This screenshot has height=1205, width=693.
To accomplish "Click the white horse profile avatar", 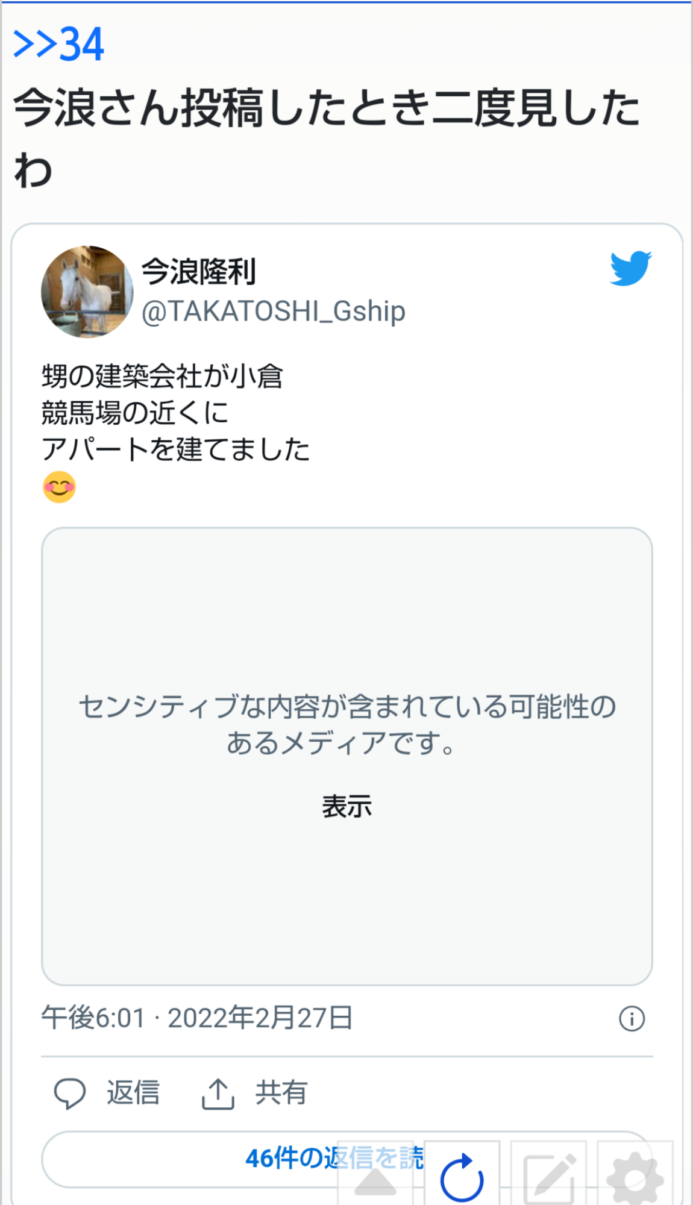I will [x=87, y=292].
